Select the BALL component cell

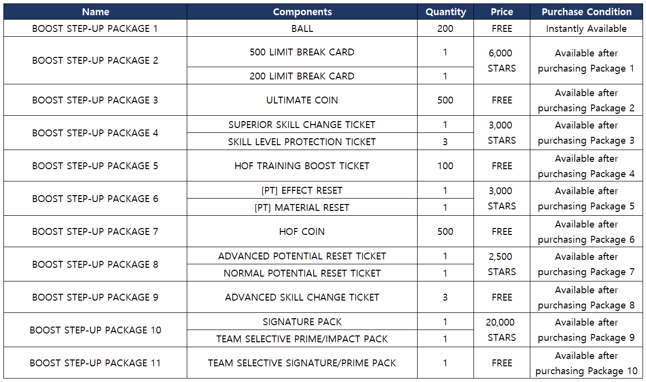pyautogui.click(x=302, y=28)
